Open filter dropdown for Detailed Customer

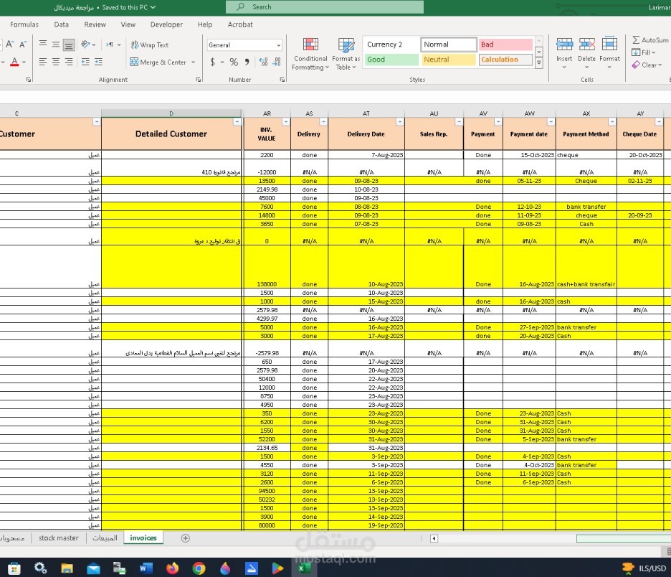tap(237, 122)
